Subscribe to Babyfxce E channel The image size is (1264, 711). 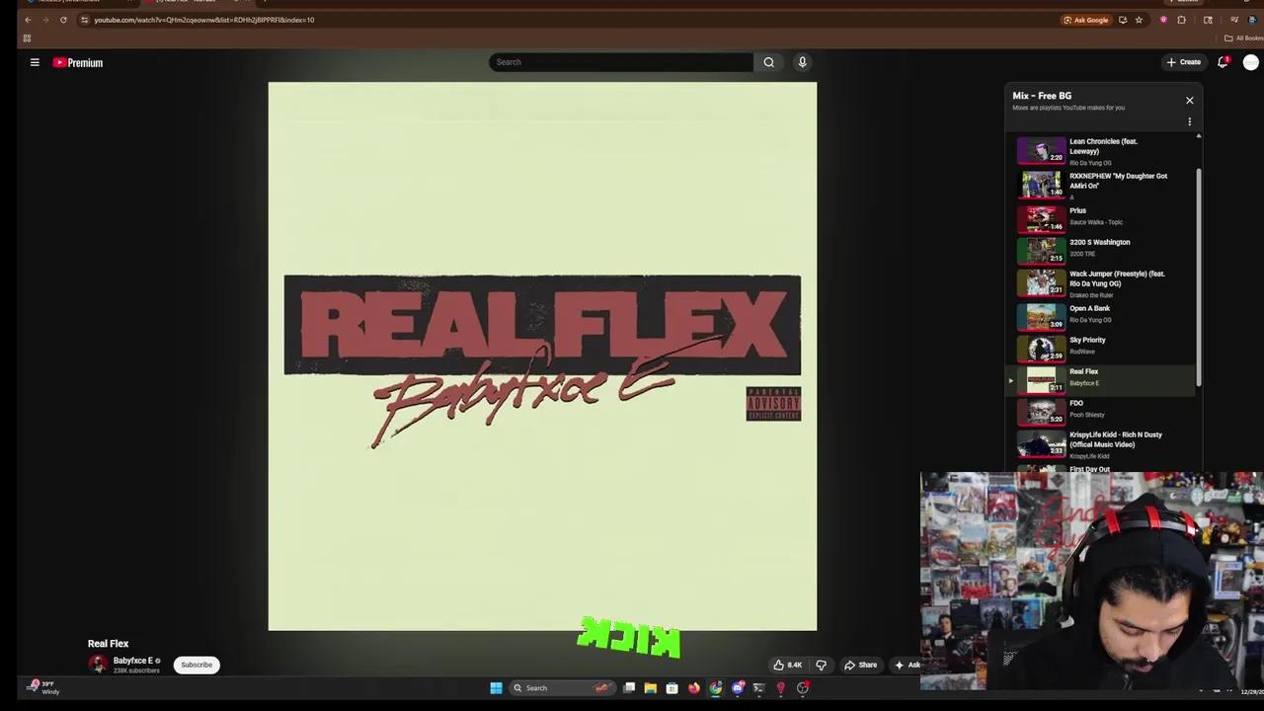tap(197, 665)
